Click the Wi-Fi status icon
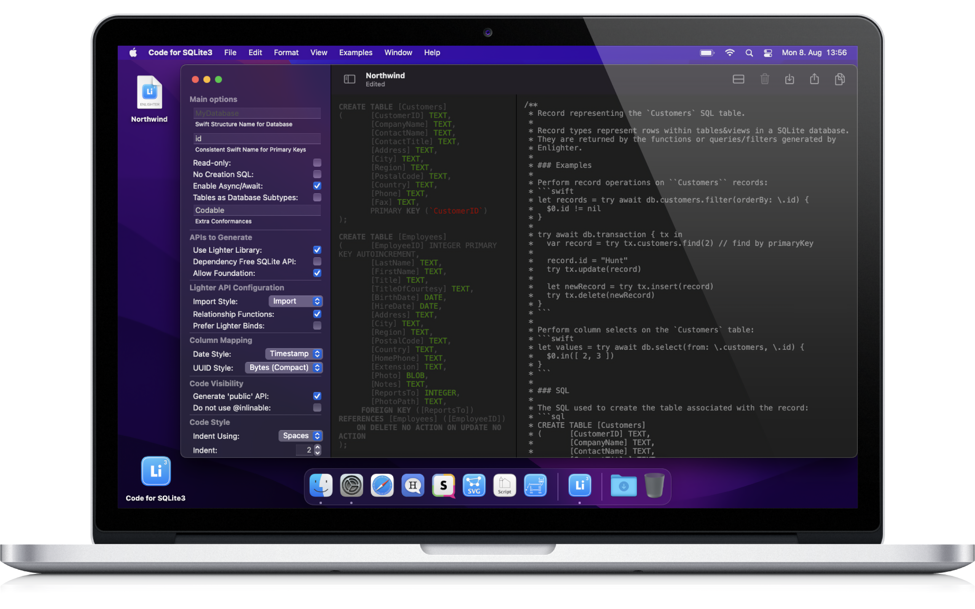The image size is (975, 609). 730,53
